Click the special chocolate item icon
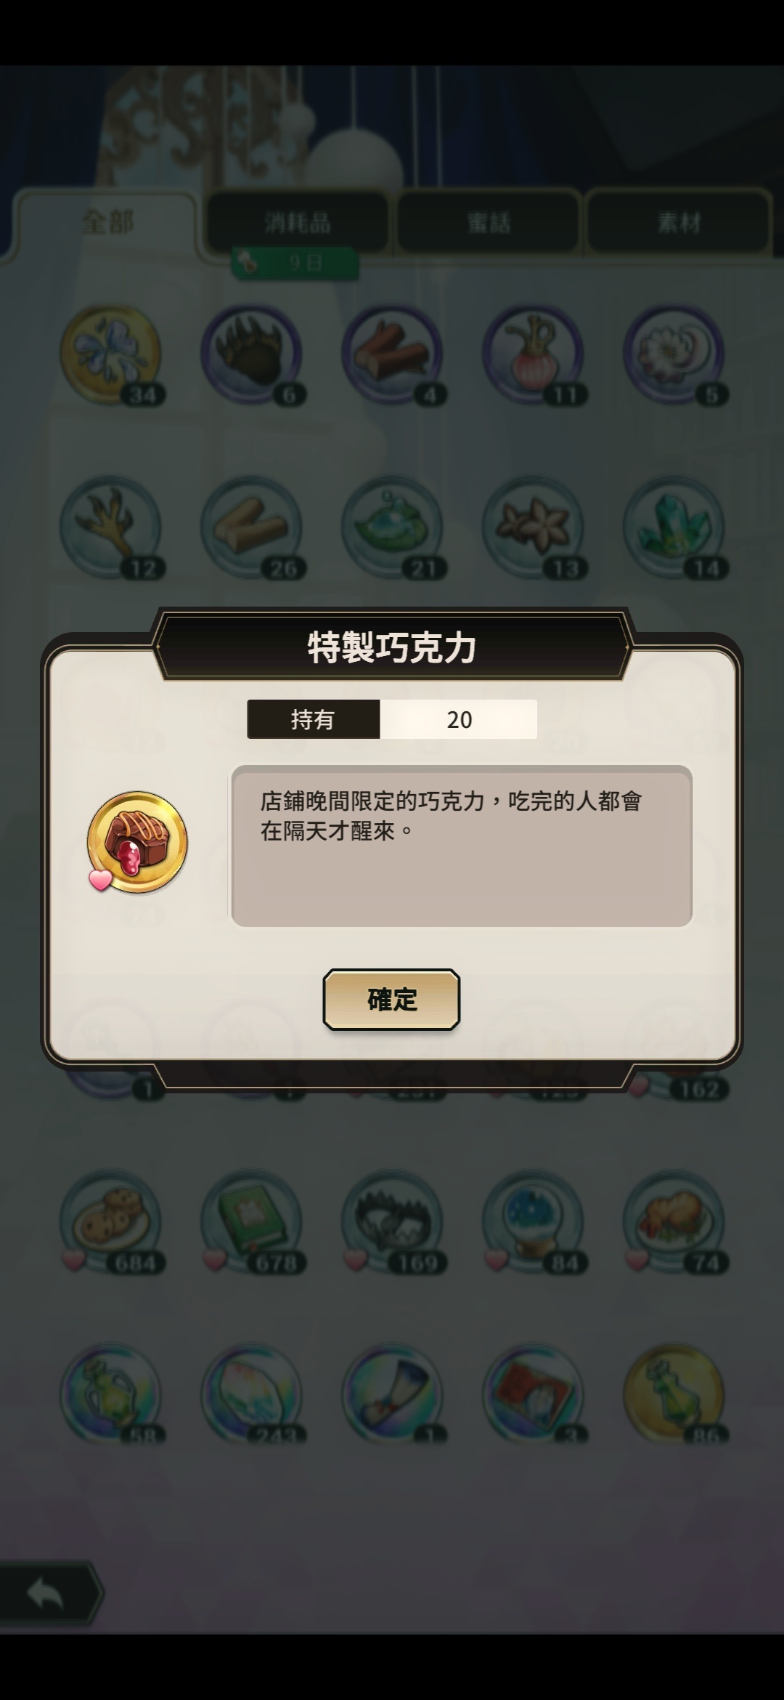784x1700 pixels. (137, 843)
